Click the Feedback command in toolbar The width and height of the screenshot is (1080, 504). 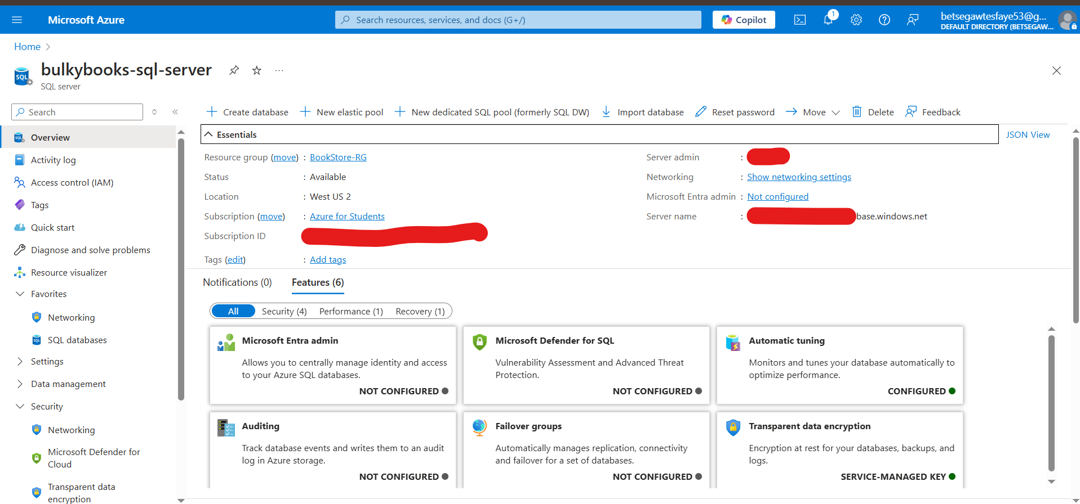[933, 112]
